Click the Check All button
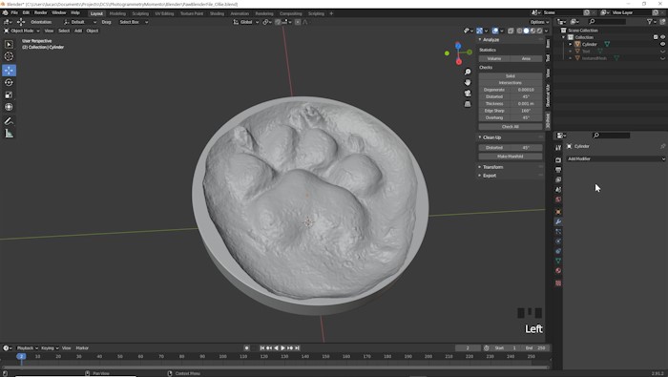Viewport: 668px width, 377px height. (x=511, y=127)
